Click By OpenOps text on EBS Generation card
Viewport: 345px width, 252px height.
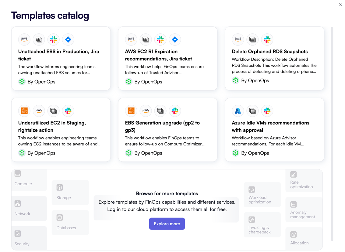[148, 153]
